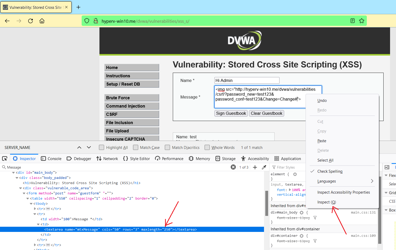The width and height of the screenshot is (396, 250).
Task: Collapse the form name="guestform" node
Action: (24, 193)
